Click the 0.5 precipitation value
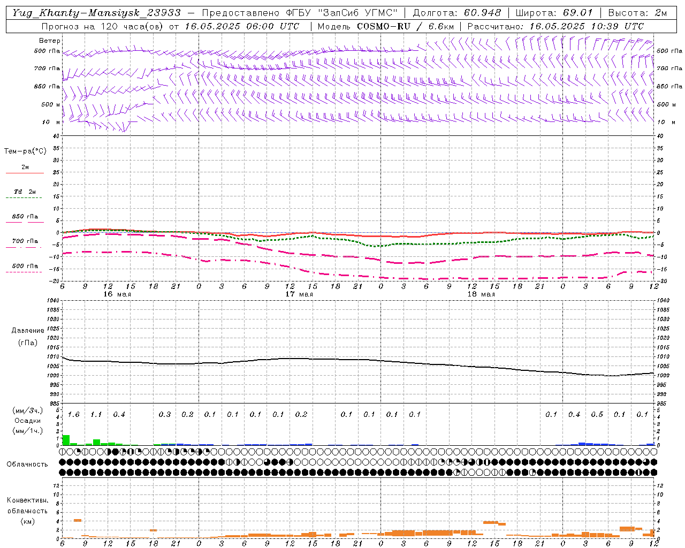This screenshot has height=548, width=685. [x=597, y=415]
